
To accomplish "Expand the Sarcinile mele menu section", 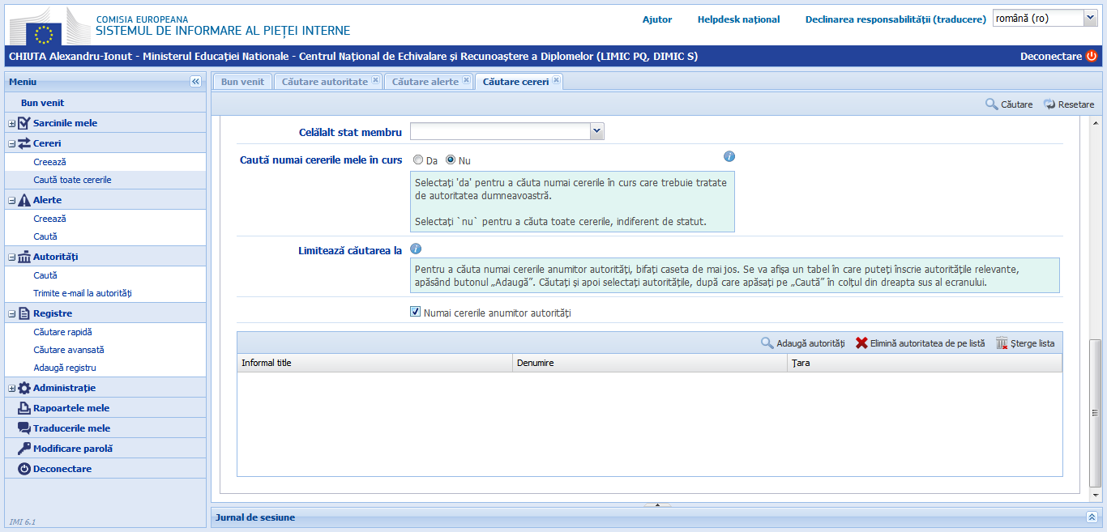I will [x=12, y=123].
